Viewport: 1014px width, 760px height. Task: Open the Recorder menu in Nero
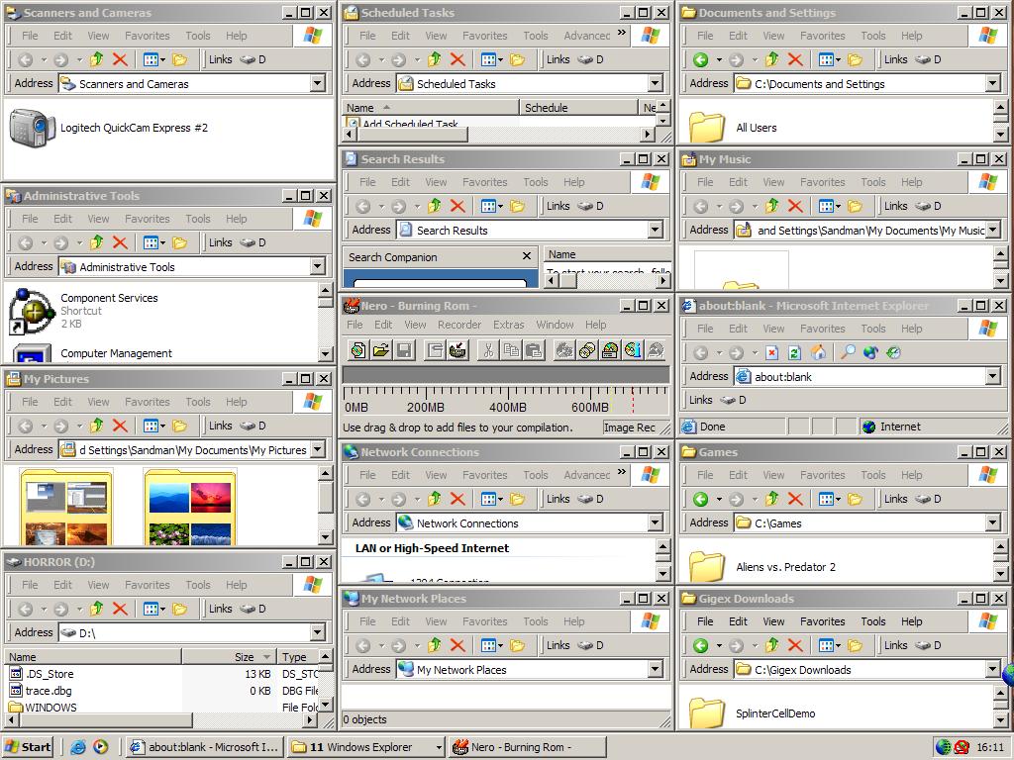458,325
